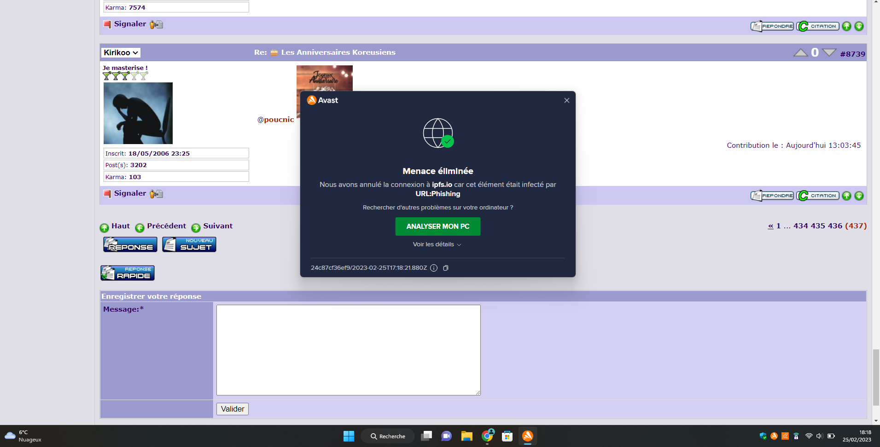Image resolution: width=880 pixels, height=447 pixels.
Task: Open Google Chrome from the taskbar
Action: coord(487,436)
